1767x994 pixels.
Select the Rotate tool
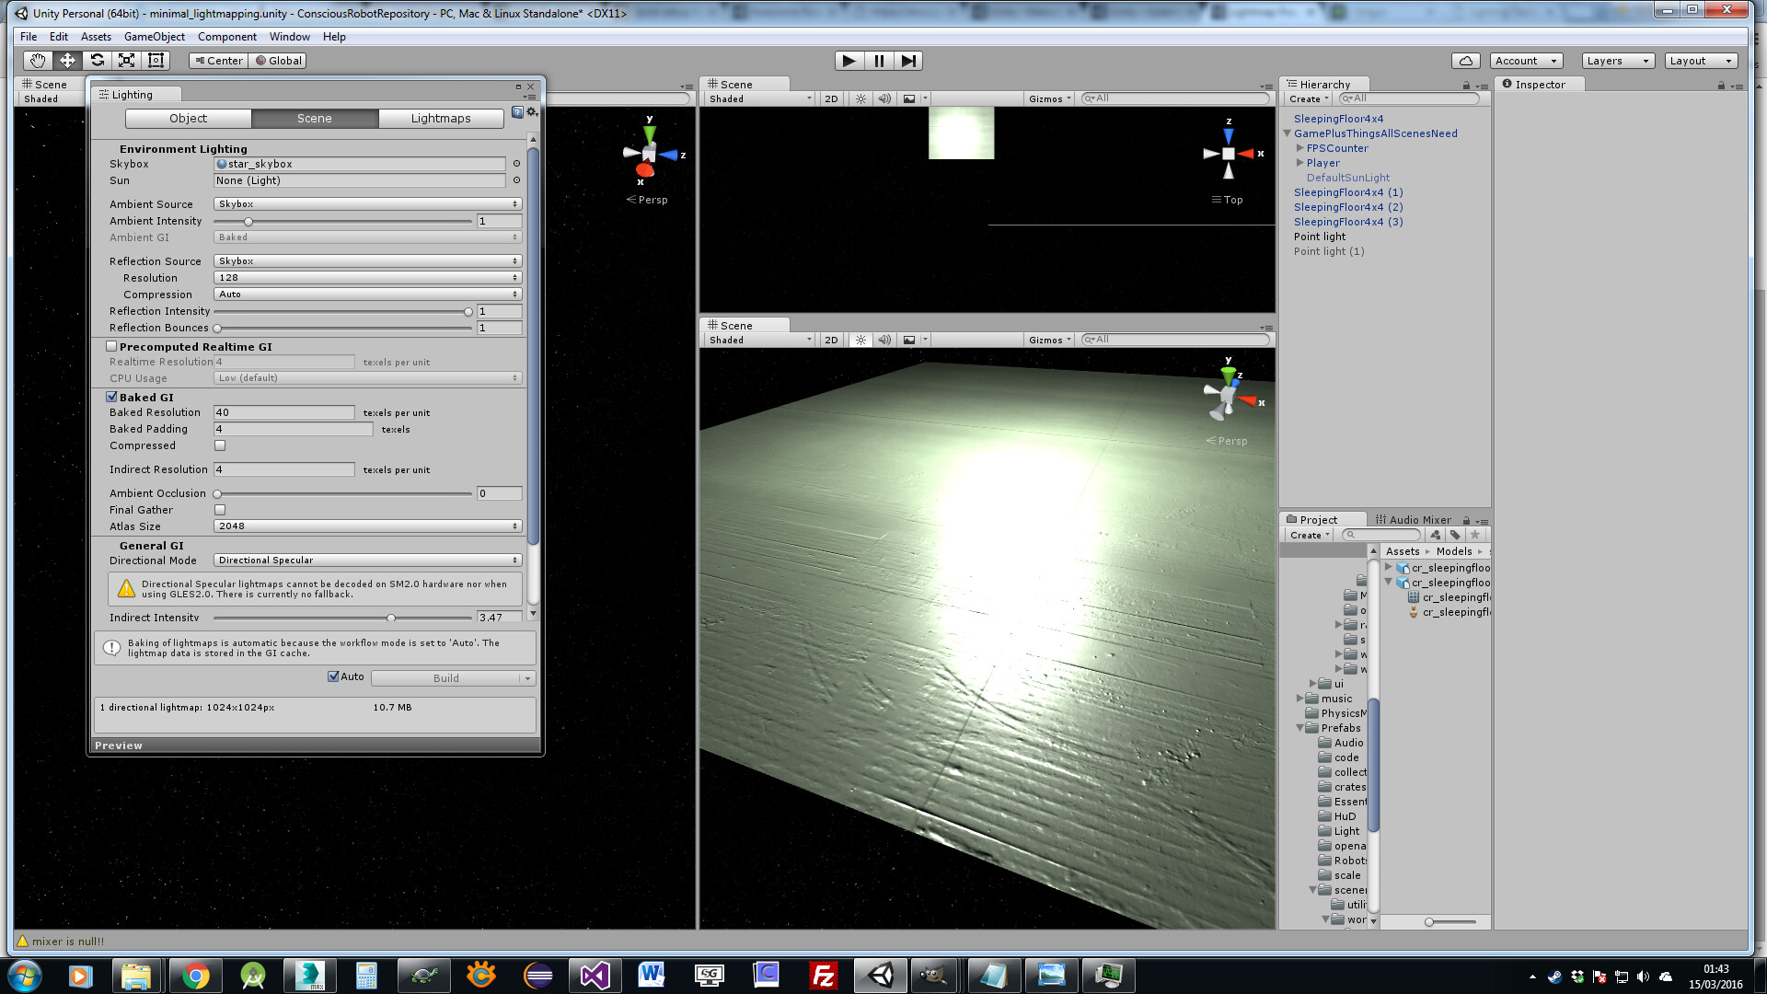(97, 61)
